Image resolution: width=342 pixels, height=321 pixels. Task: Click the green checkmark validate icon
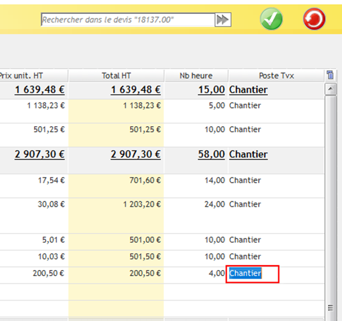(x=271, y=19)
